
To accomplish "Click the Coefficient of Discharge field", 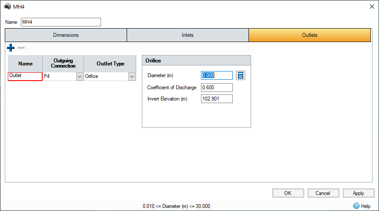I will (217, 88).
